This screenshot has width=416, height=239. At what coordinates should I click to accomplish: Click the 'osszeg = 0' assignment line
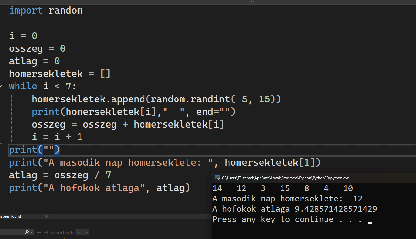pyautogui.click(x=37, y=48)
